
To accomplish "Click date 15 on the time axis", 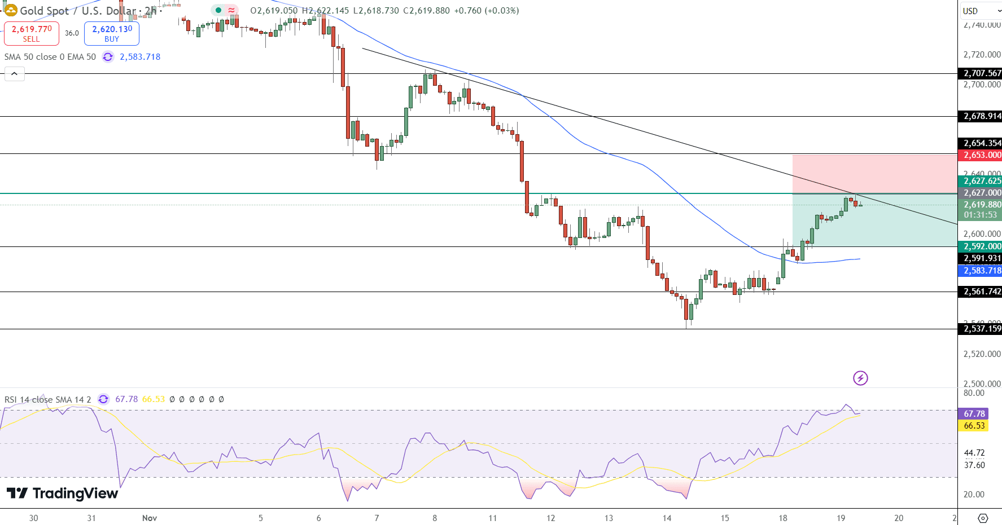I will pos(725,518).
